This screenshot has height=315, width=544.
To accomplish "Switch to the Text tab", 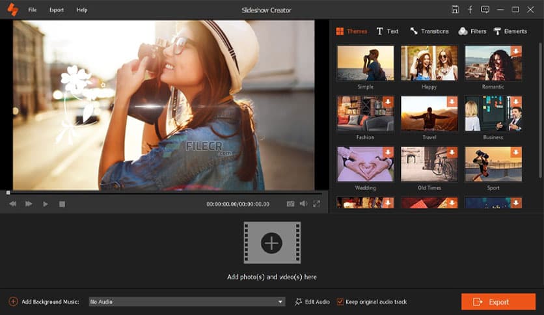I will (x=387, y=31).
